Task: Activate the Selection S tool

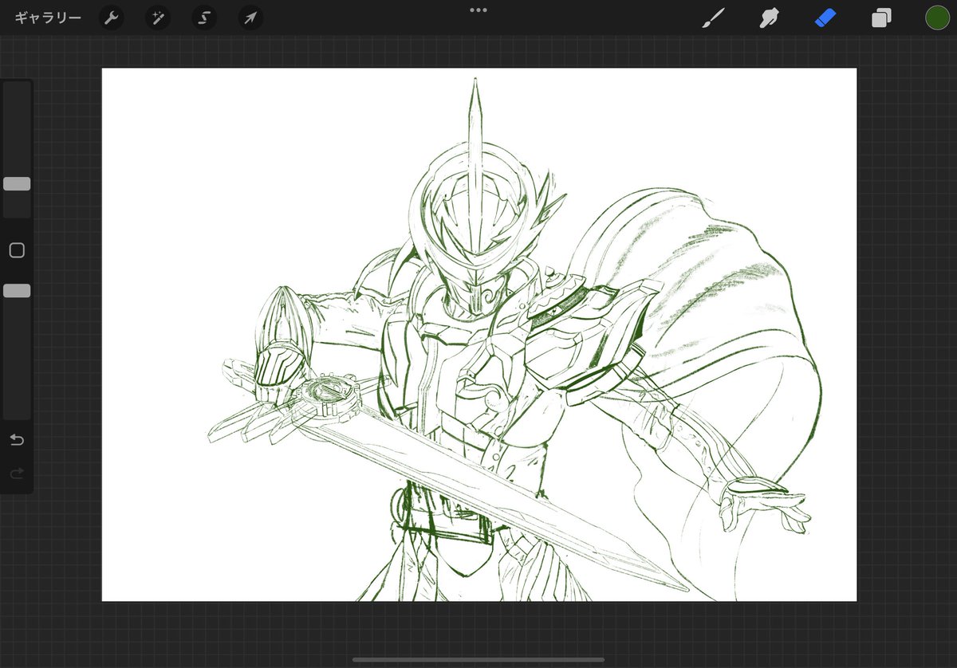Action: click(204, 18)
